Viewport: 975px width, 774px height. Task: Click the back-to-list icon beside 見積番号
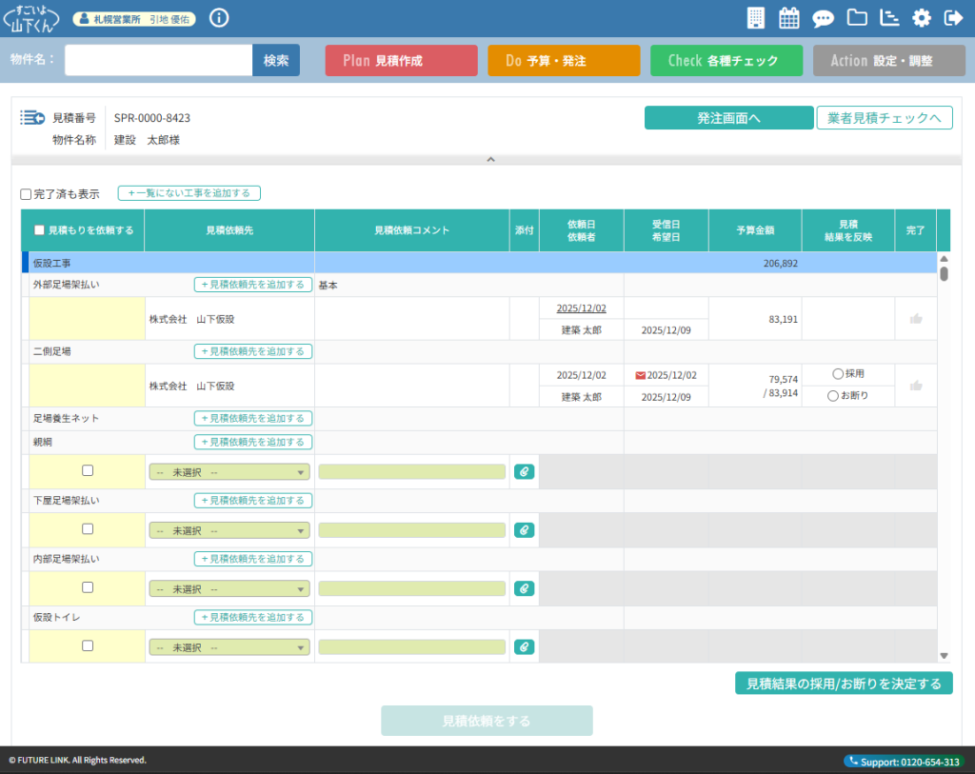pos(32,118)
